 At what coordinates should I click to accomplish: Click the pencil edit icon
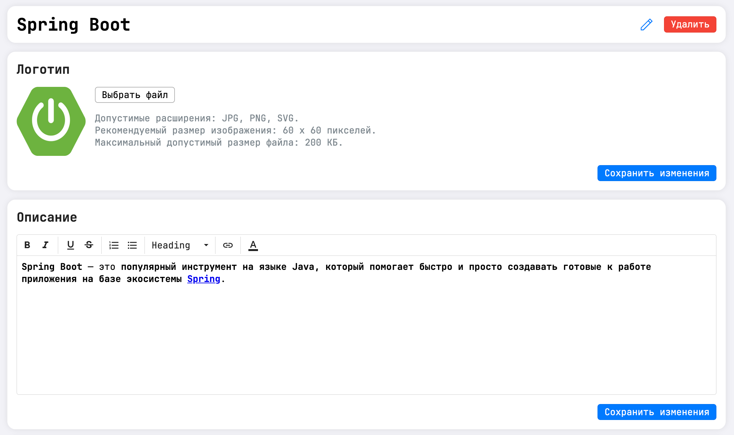pyautogui.click(x=646, y=25)
